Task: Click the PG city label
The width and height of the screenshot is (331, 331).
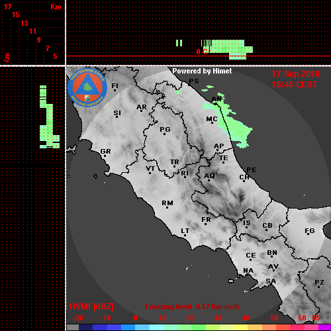Action: 165,130
